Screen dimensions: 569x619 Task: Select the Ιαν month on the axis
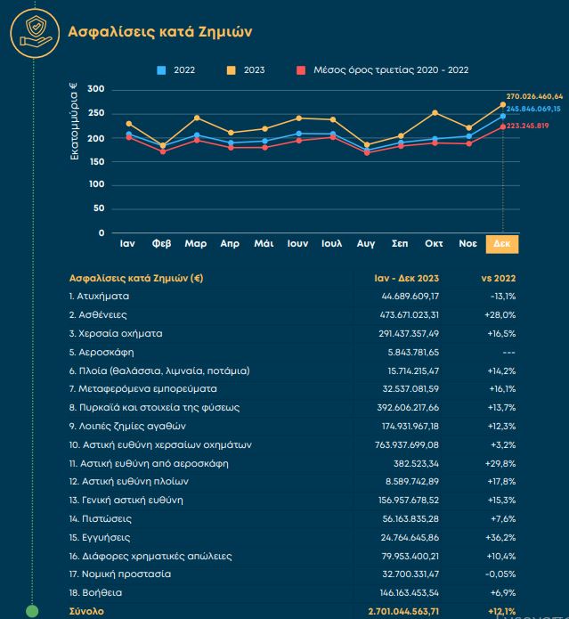pyautogui.click(x=127, y=243)
